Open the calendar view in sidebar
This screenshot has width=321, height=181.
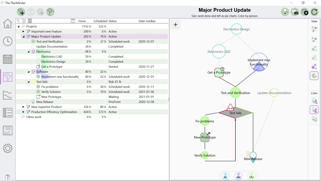point(8,59)
